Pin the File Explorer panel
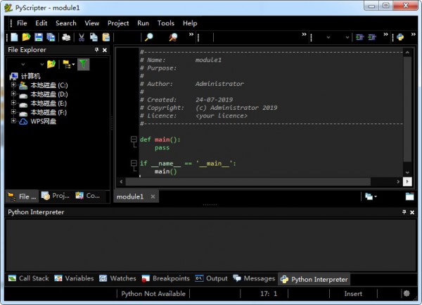This screenshot has width=422, height=305. [x=96, y=51]
